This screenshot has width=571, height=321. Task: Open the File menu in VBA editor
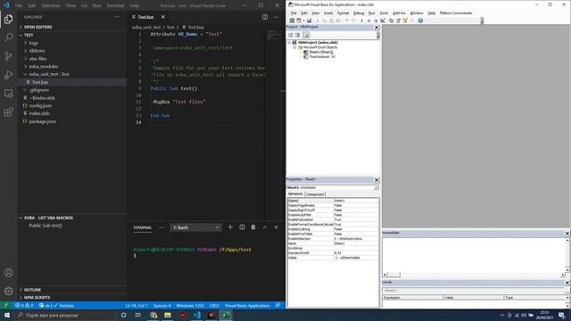click(x=294, y=13)
